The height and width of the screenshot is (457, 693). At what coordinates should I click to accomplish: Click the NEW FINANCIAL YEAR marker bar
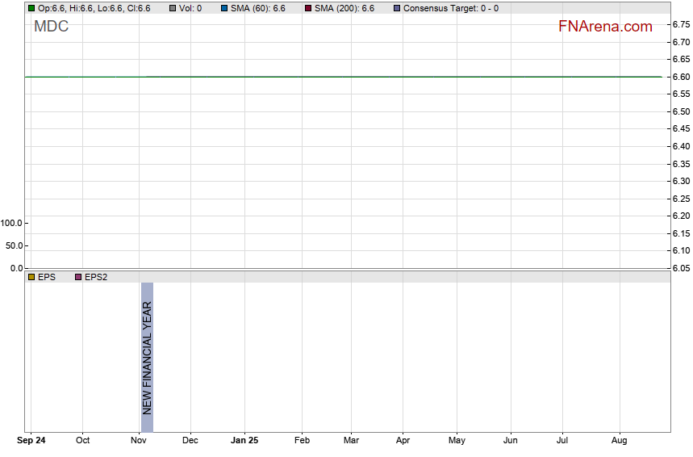[147, 357]
